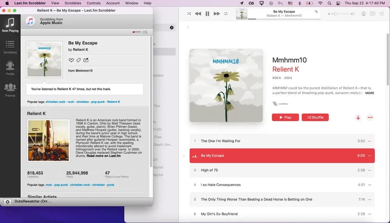The height and width of the screenshot is (223, 390).
Task: Open album more options (three dots)
Action: [x=370, y=118]
